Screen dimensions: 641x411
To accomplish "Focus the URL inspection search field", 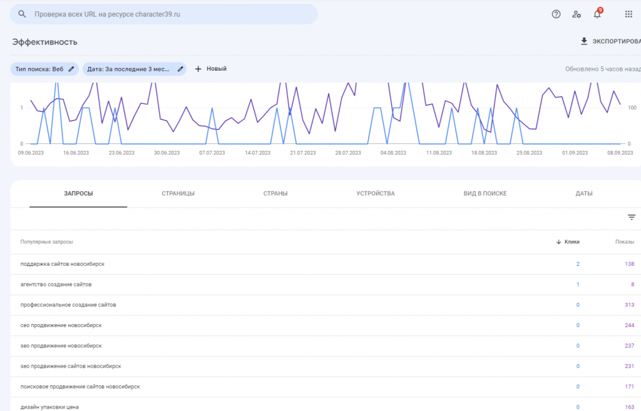I will point(169,14).
